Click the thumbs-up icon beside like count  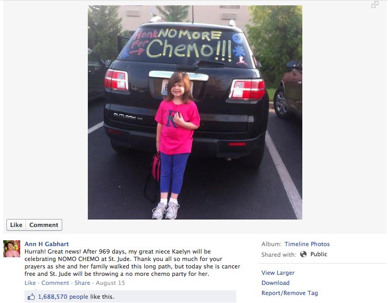click(x=31, y=297)
